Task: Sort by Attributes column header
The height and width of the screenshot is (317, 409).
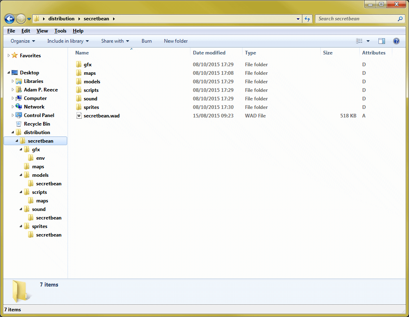Action: (x=376, y=52)
